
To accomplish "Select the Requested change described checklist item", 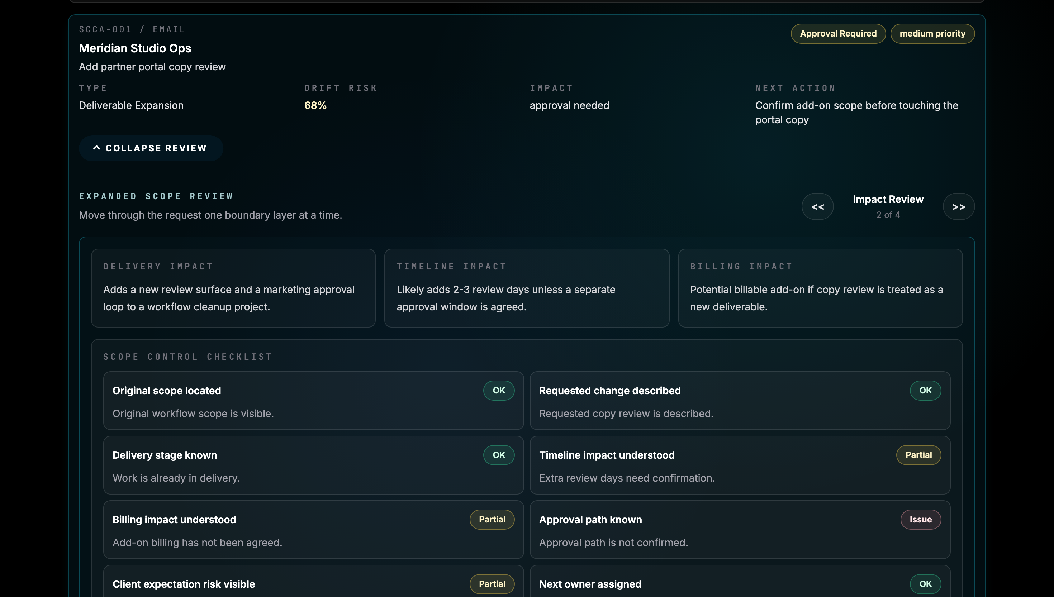I will [x=740, y=401].
